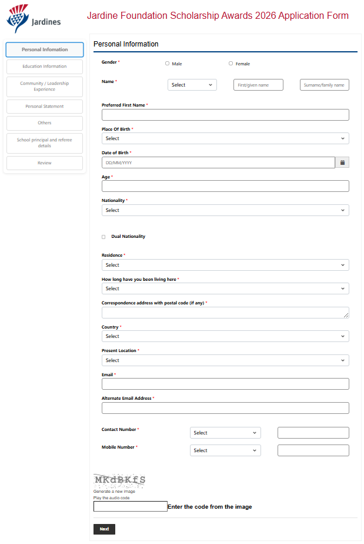Open the Nationality dropdown
The height and width of the screenshot is (544, 364).
tap(225, 210)
